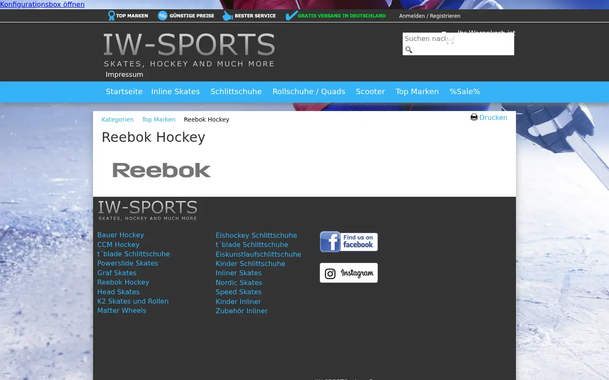
Task: Open Rollschuhe / Quads menu
Action: click(309, 92)
